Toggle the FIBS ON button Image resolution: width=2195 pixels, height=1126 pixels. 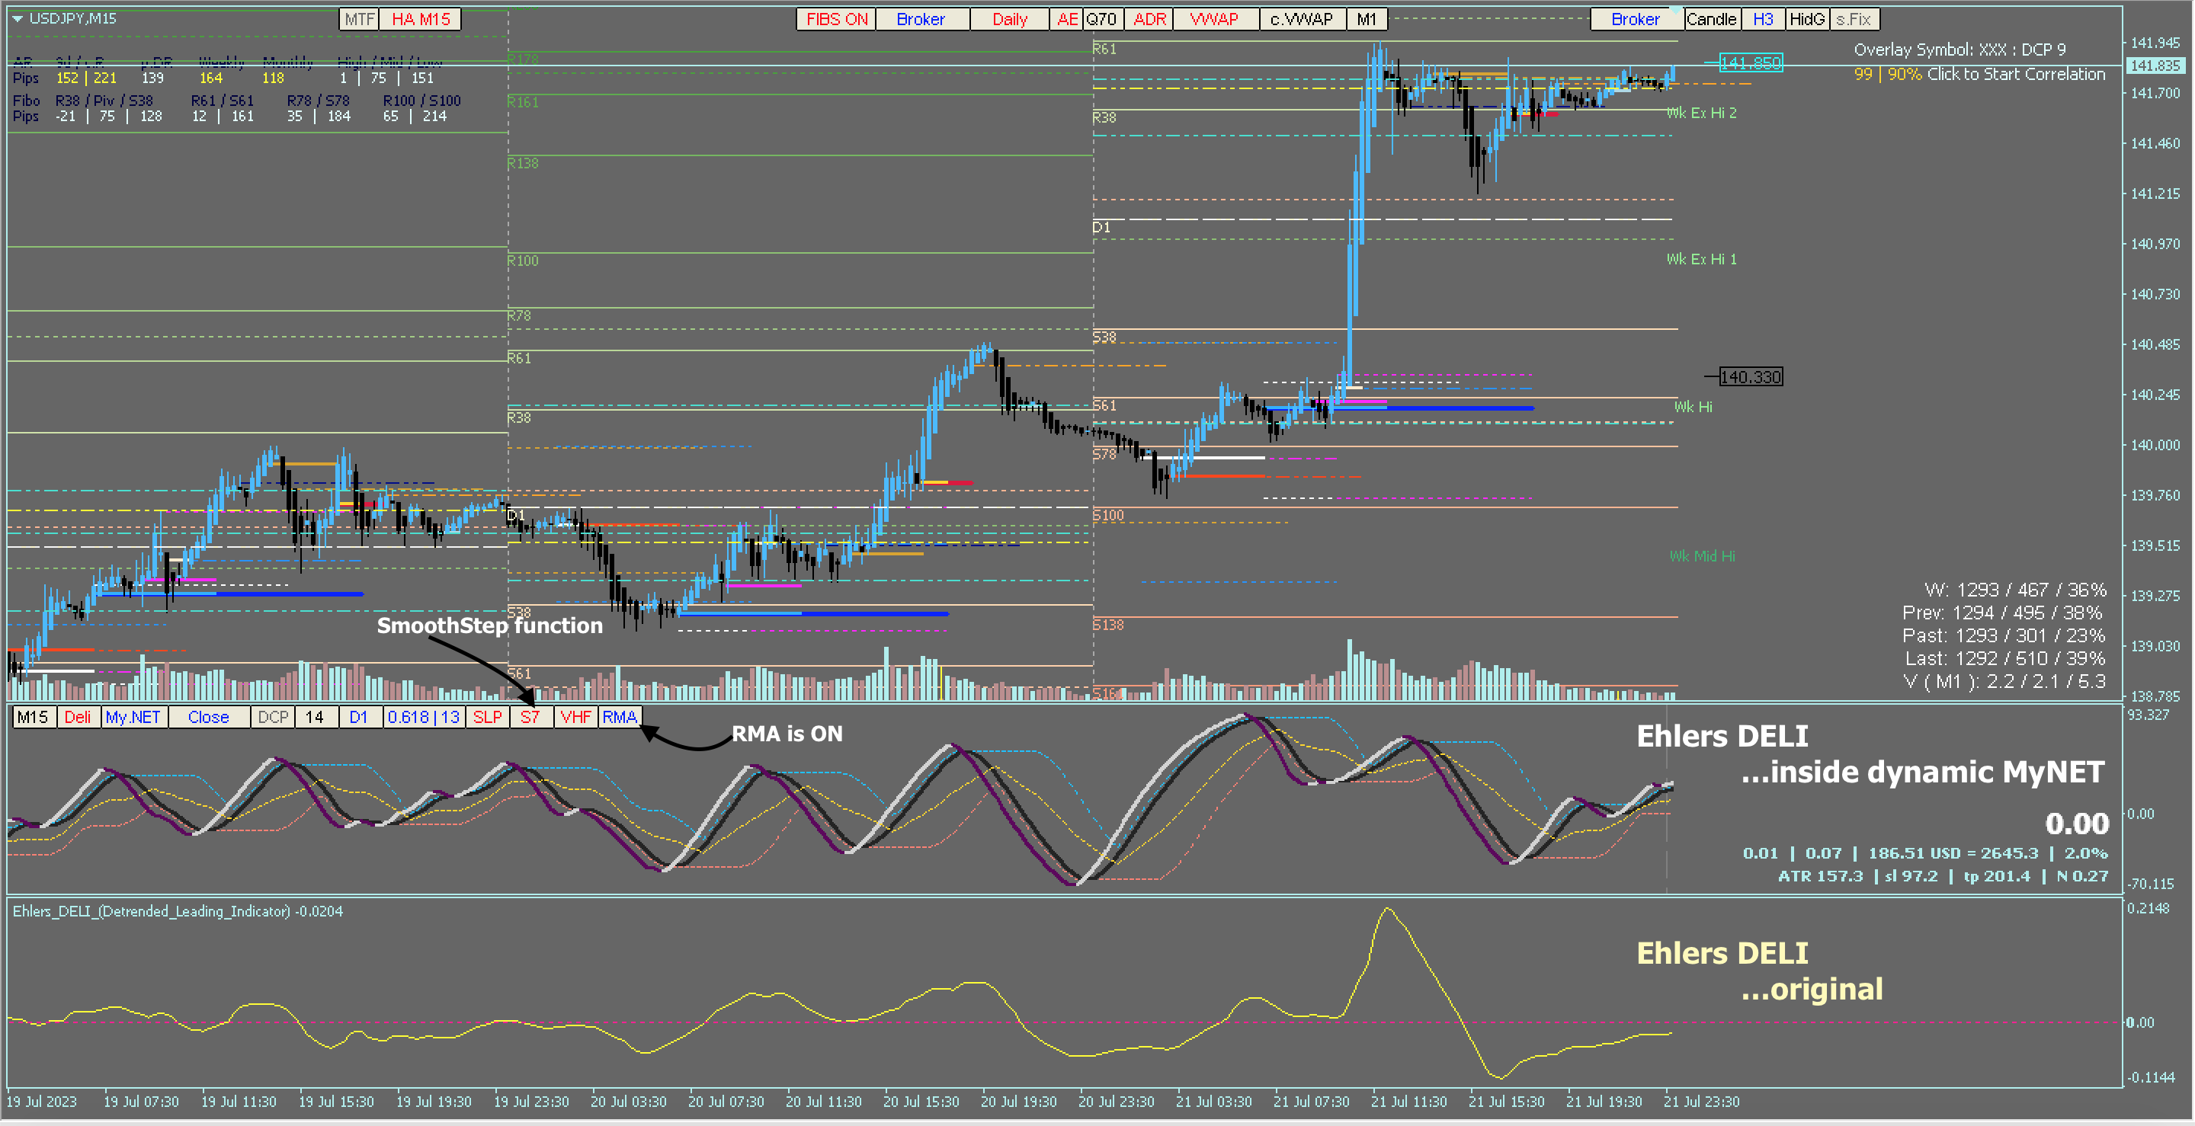tap(836, 19)
